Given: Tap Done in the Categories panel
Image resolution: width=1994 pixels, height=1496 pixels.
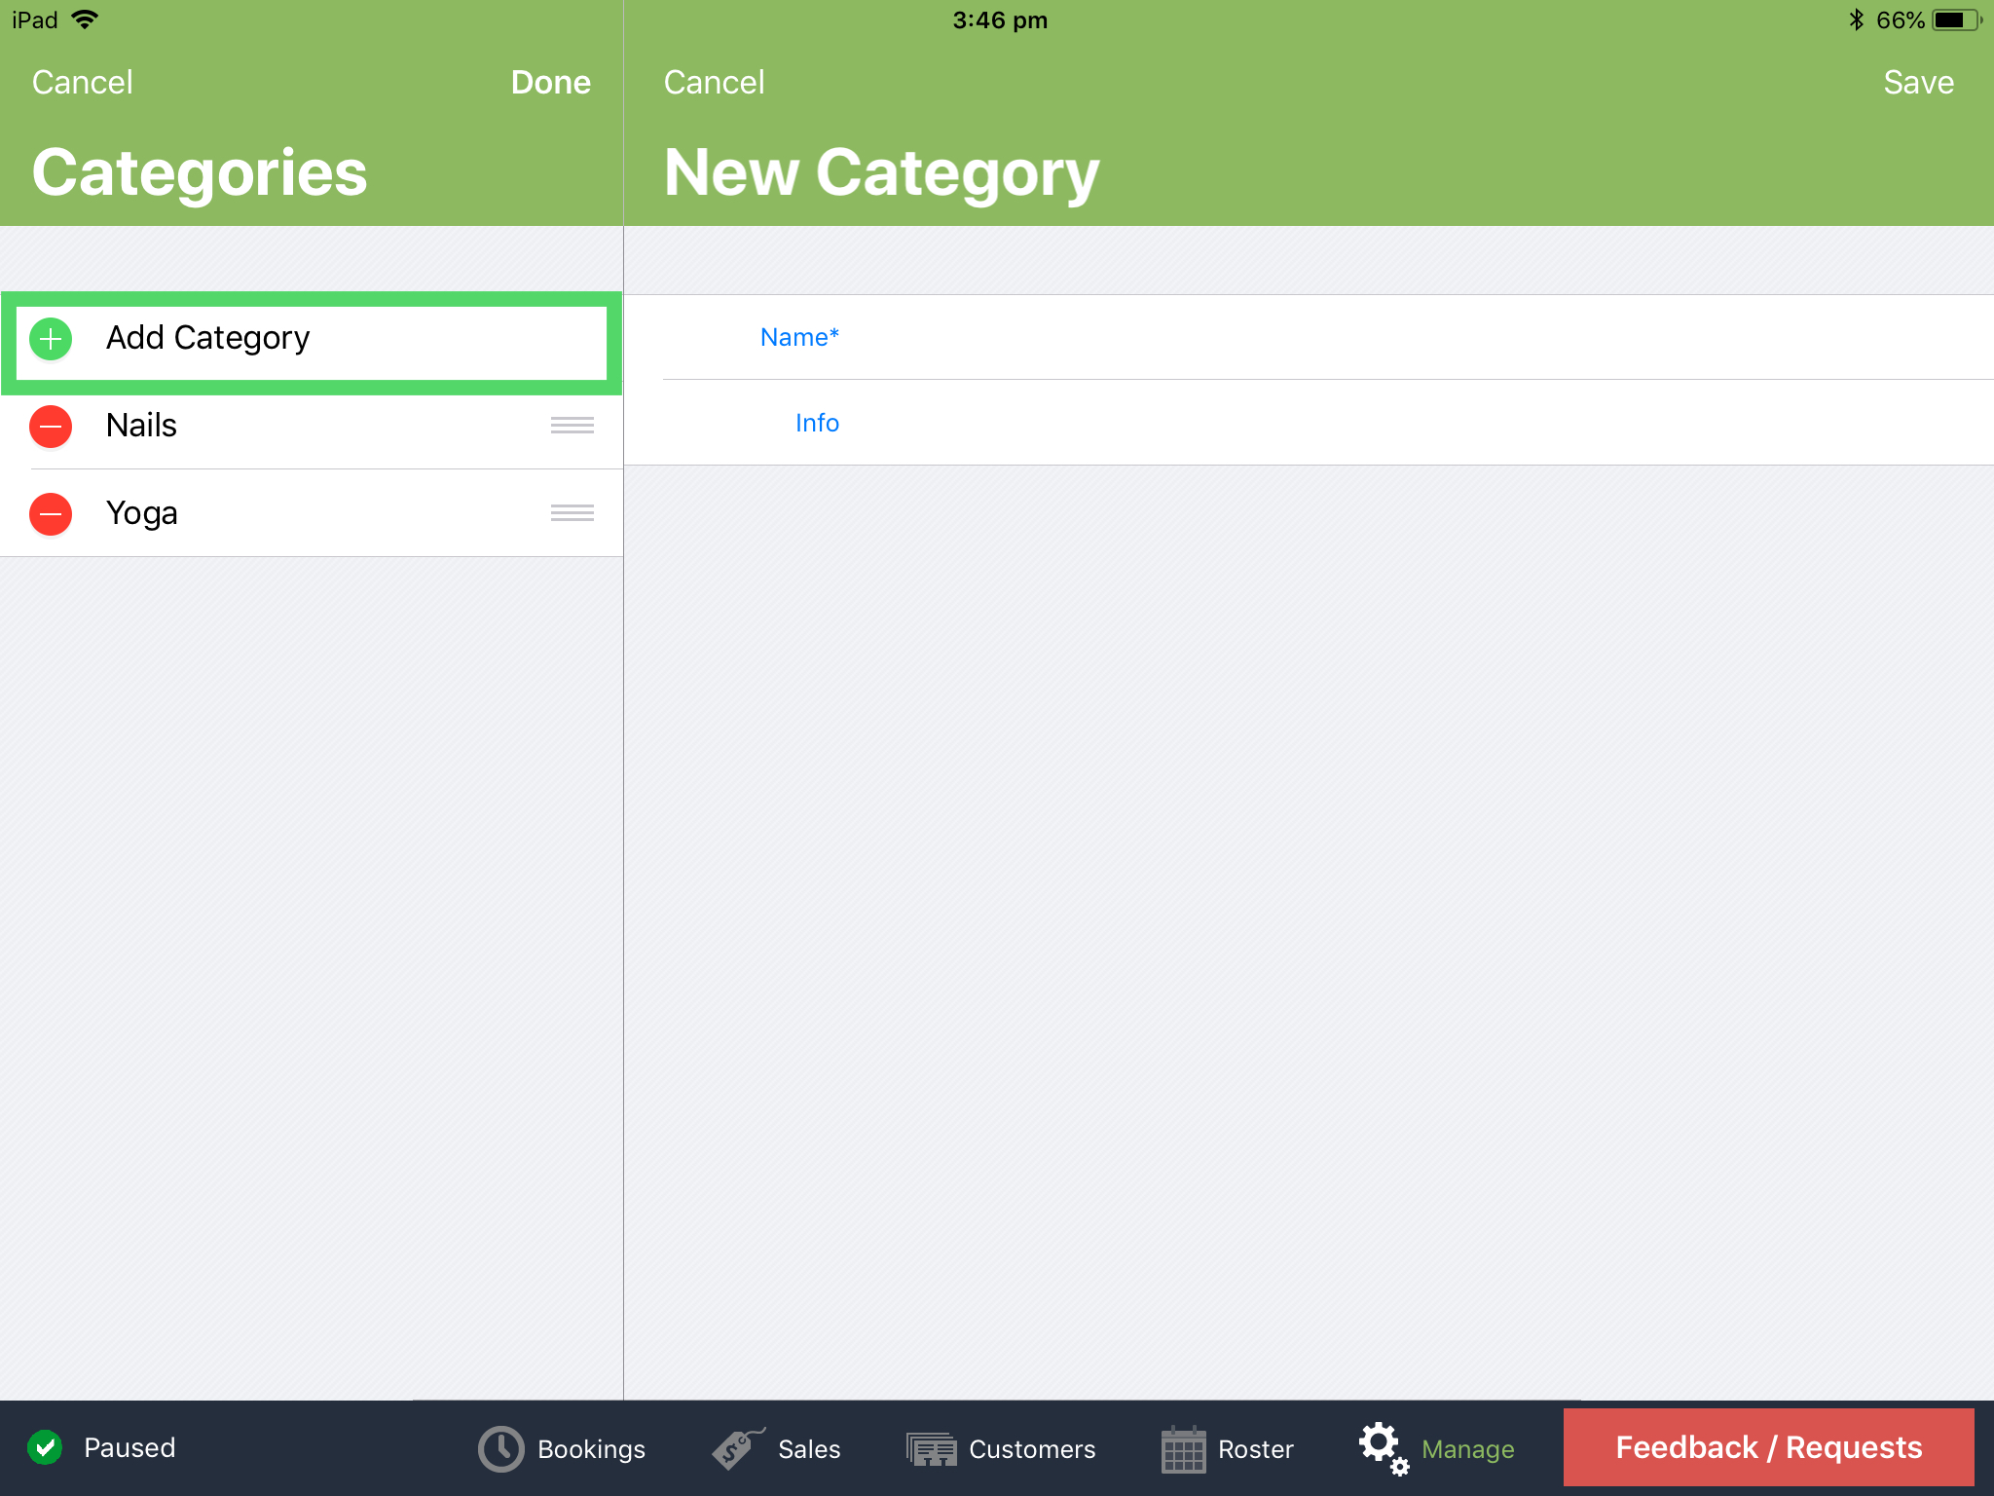Looking at the screenshot, I should tap(551, 82).
